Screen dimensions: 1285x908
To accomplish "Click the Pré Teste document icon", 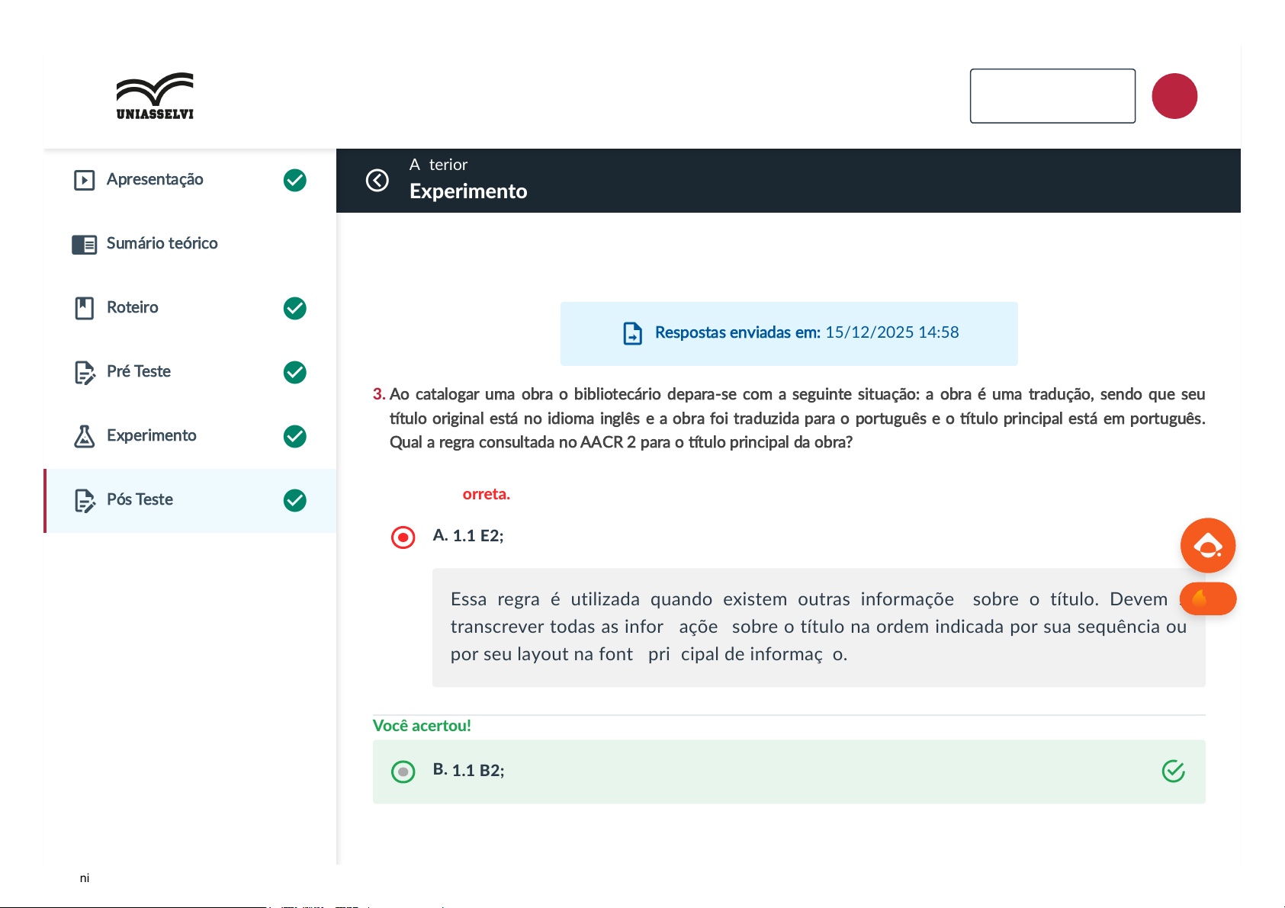I will pos(84,372).
